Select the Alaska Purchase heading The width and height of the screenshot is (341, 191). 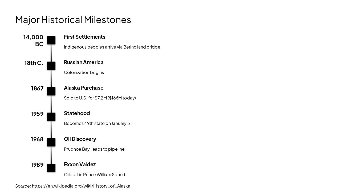pyautogui.click(x=84, y=88)
